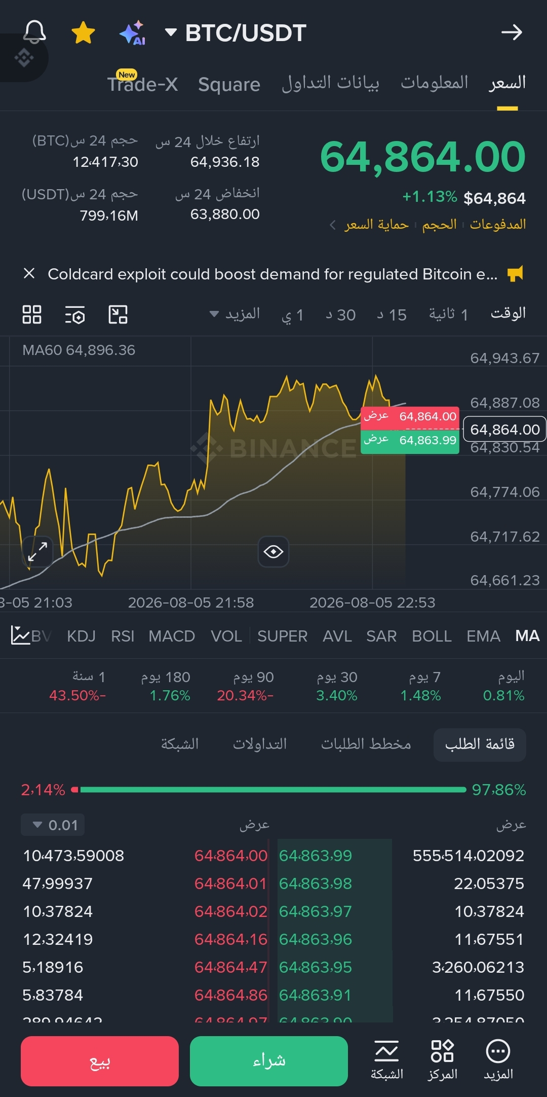This screenshot has height=1097, width=547.
Task: Select the 30 د timeframe
Action: [x=340, y=315]
